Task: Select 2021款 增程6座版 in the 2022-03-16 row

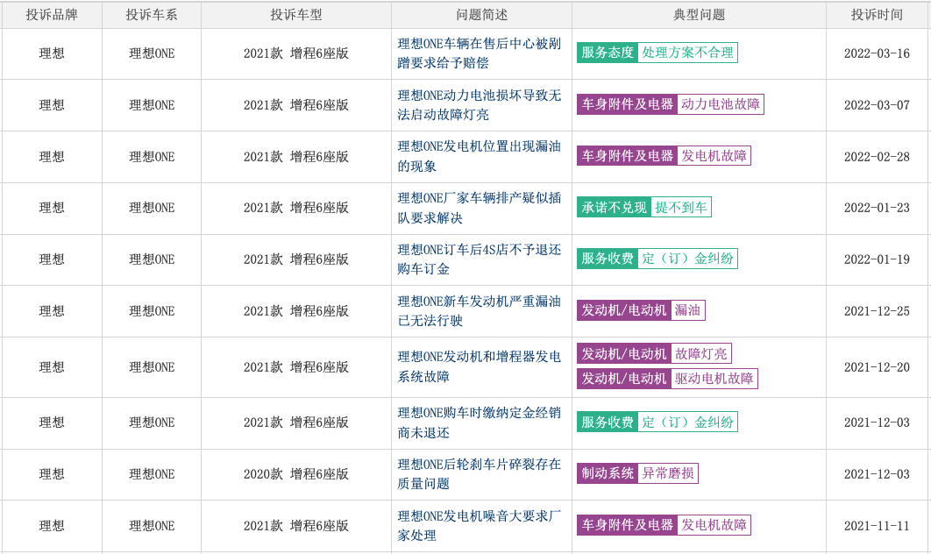Action: [x=296, y=53]
